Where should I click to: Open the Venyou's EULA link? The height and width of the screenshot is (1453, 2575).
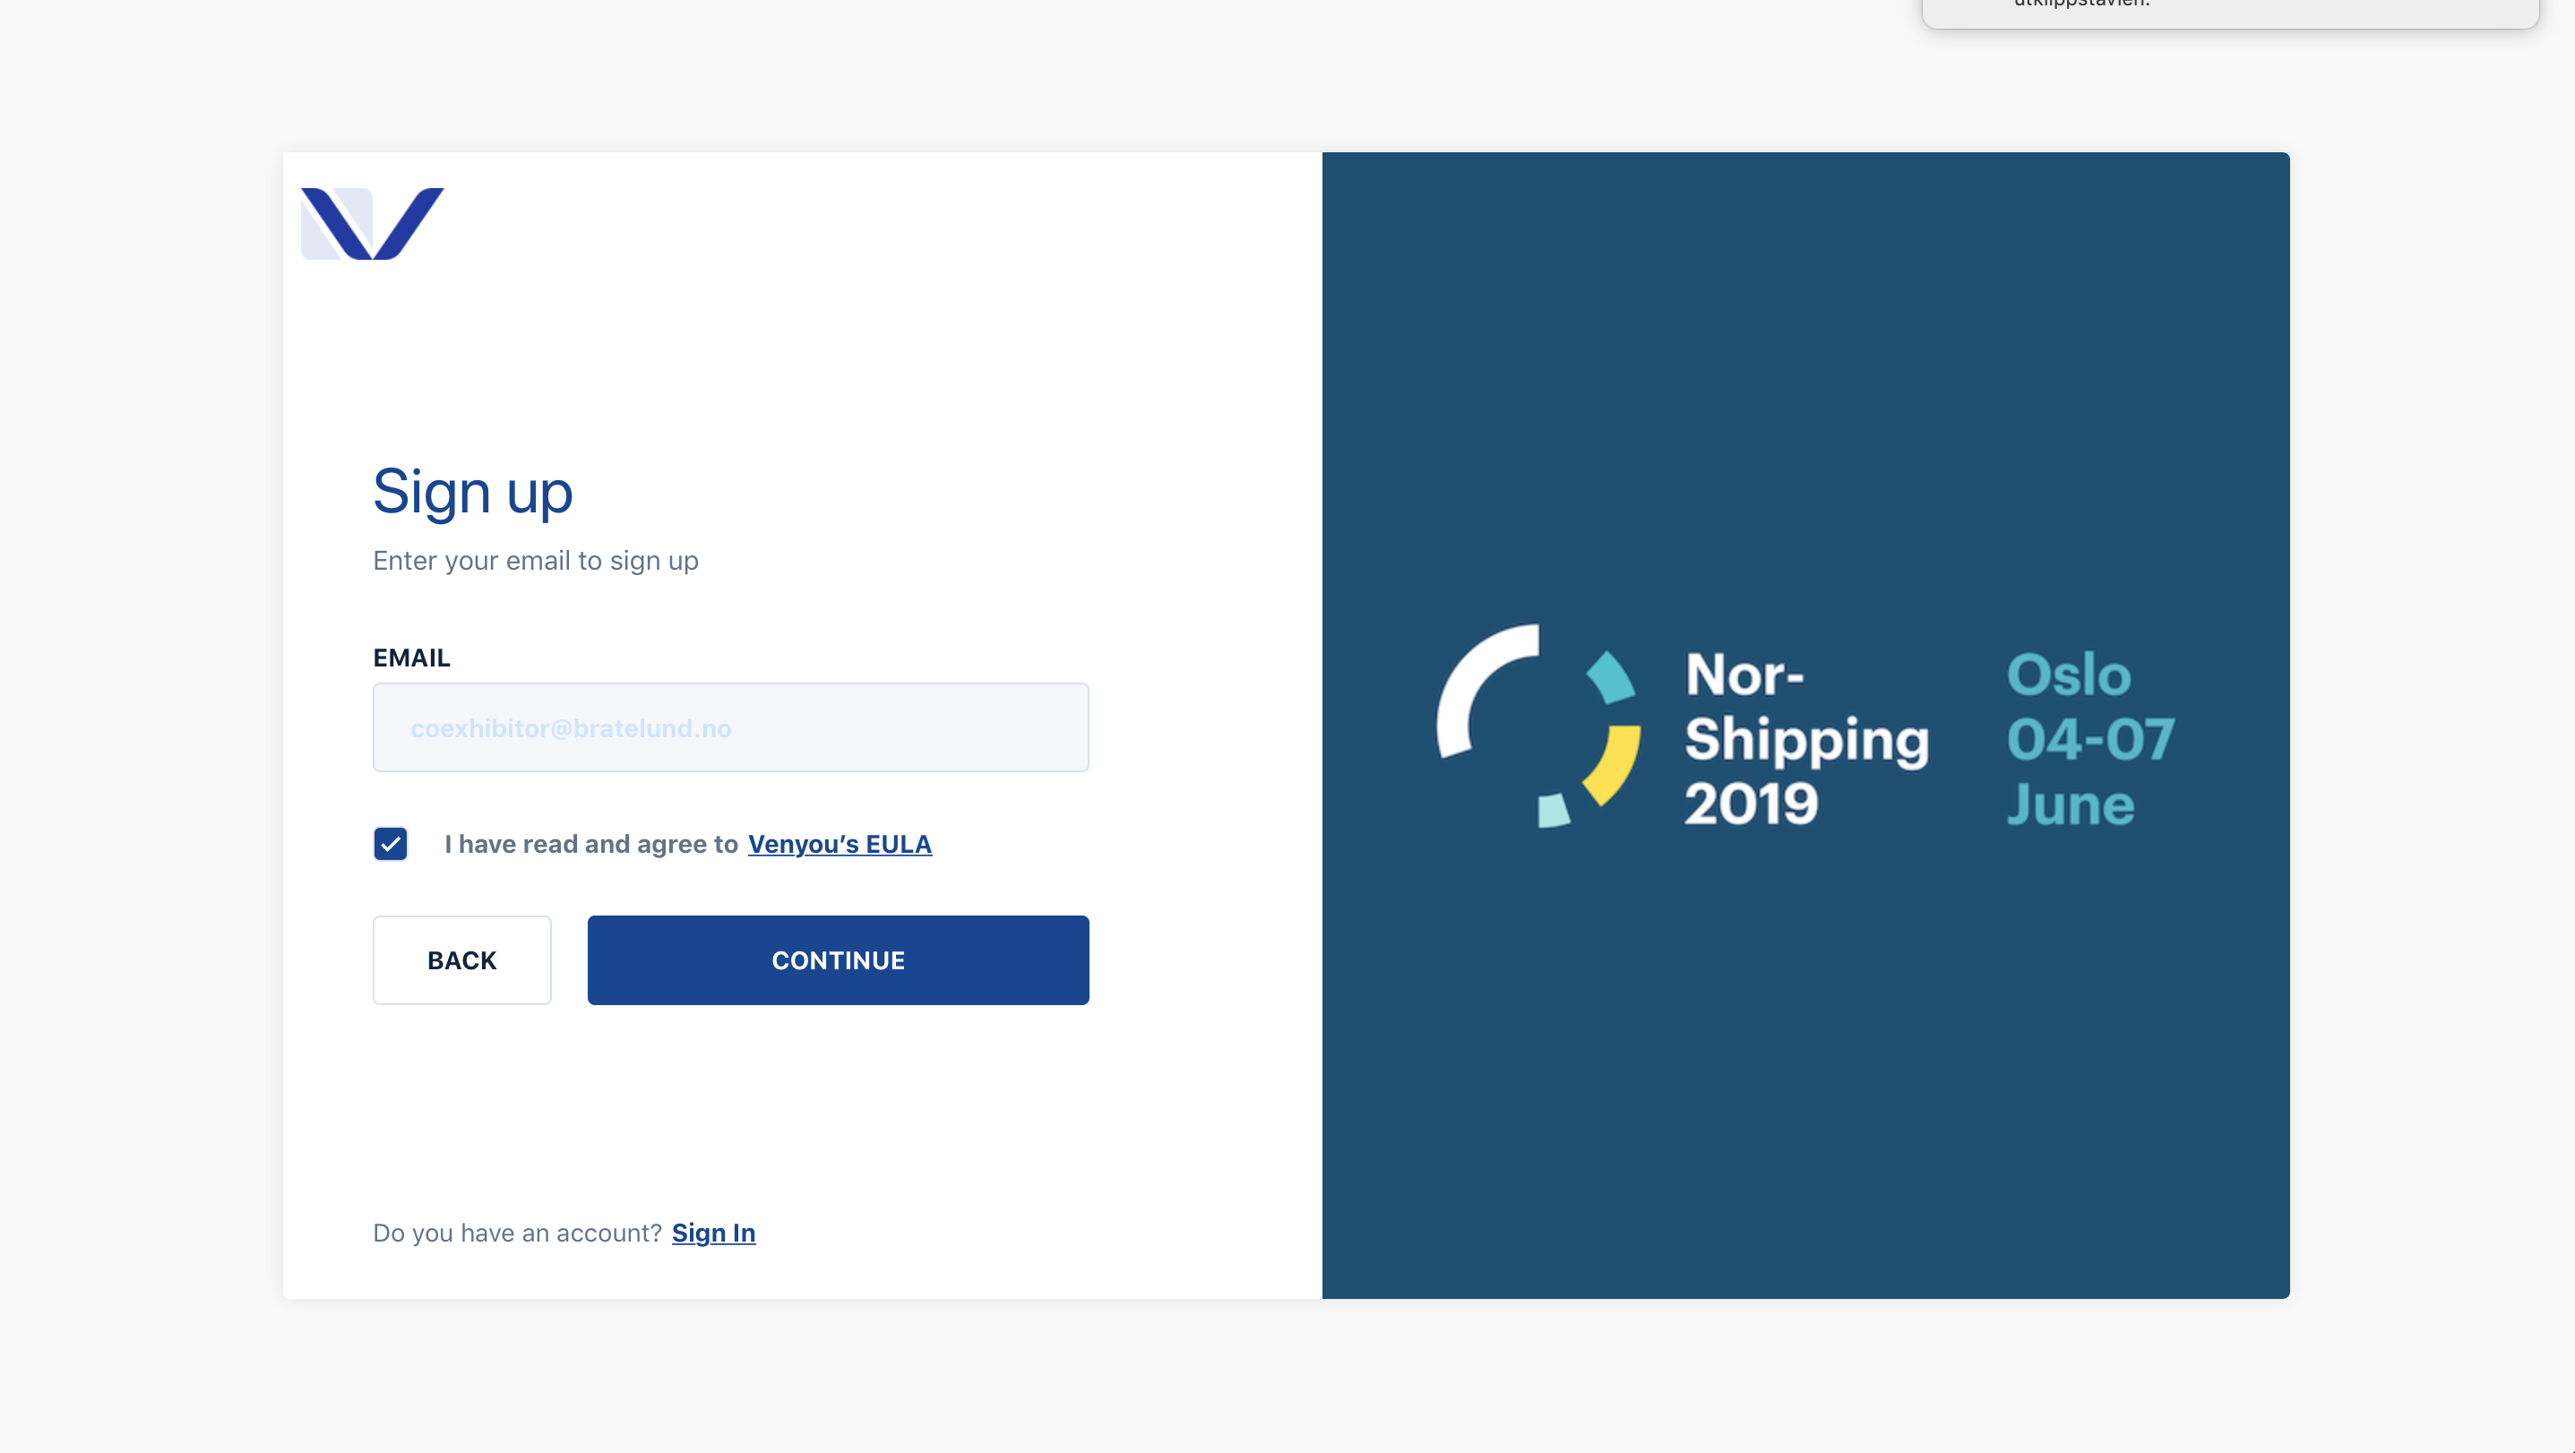(x=840, y=845)
